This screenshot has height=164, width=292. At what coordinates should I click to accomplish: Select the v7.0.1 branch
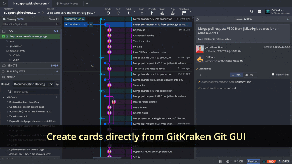tap(16, 60)
